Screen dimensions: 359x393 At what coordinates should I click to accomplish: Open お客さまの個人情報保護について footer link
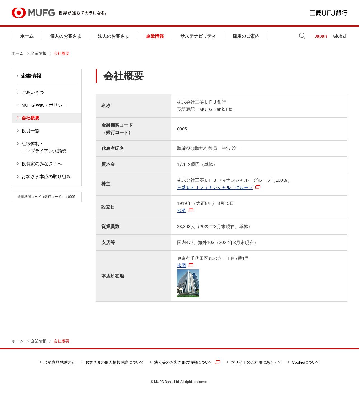pos(114,363)
